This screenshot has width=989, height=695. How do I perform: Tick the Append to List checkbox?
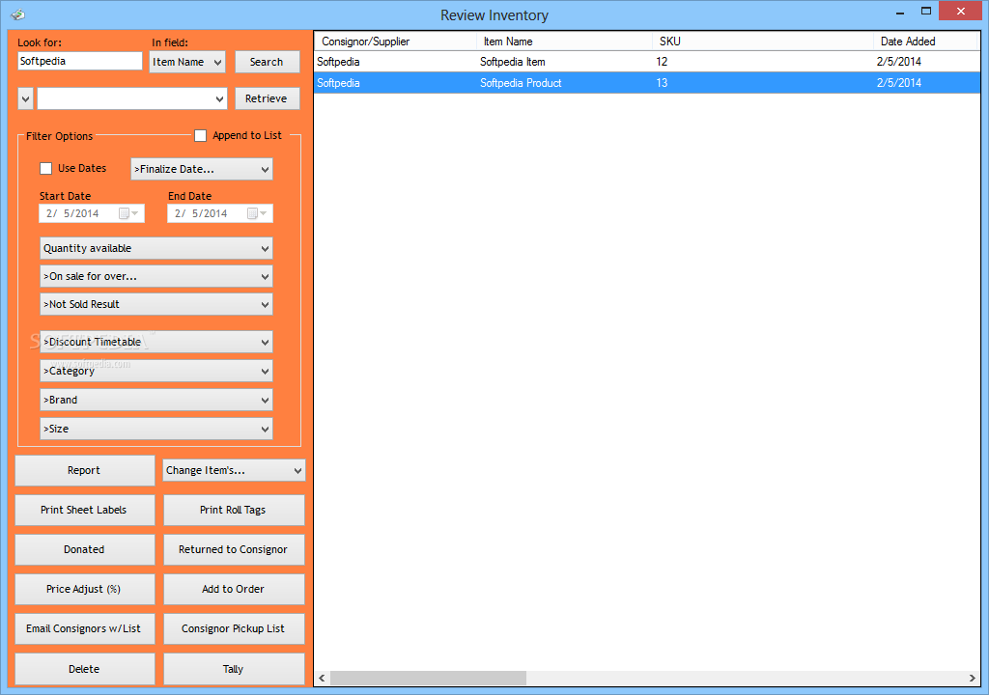coord(201,135)
